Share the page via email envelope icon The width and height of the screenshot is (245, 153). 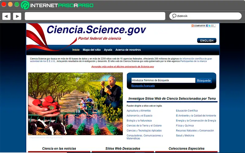coord(212,26)
